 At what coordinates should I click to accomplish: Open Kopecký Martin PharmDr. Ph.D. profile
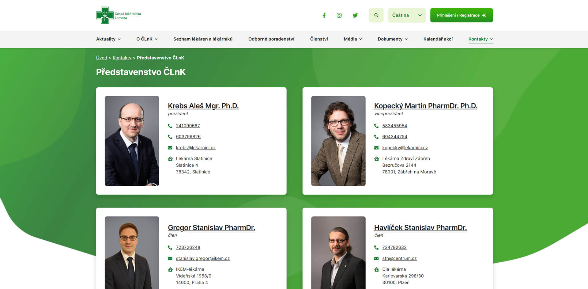426,106
